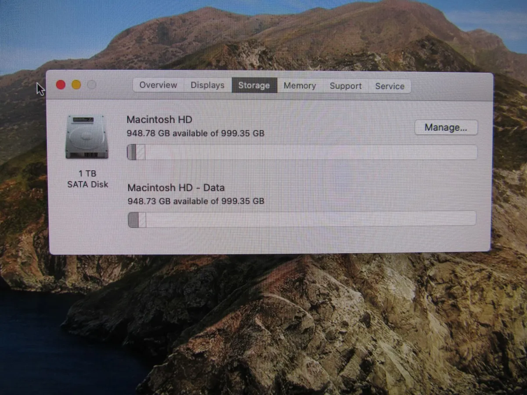Click the 948.73 GB available text
The image size is (527, 395).
[195, 201]
